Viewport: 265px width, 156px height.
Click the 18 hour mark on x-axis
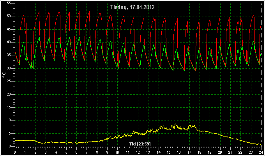coord(200,152)
